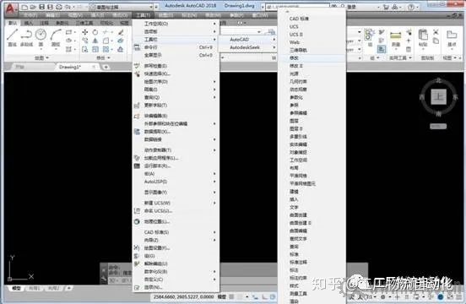
Task: Toggle the UCS II toolbar in the list
Action: coord(312,35)
